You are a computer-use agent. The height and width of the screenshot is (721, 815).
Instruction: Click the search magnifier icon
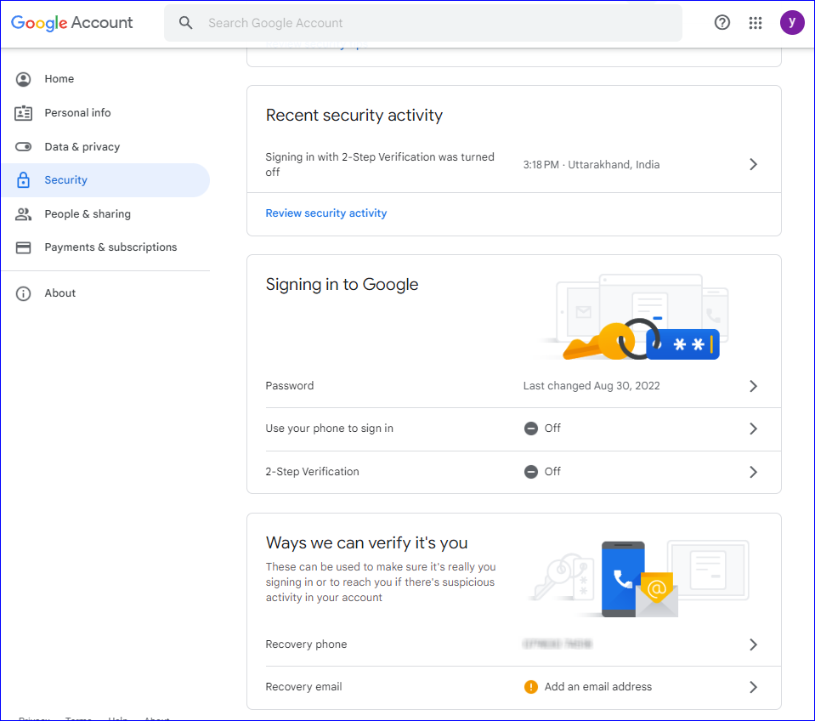point(185,23)
